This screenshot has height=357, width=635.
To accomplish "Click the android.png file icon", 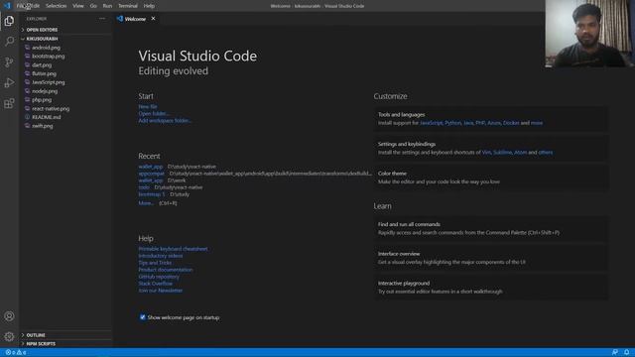I will (x=28, y=48).
